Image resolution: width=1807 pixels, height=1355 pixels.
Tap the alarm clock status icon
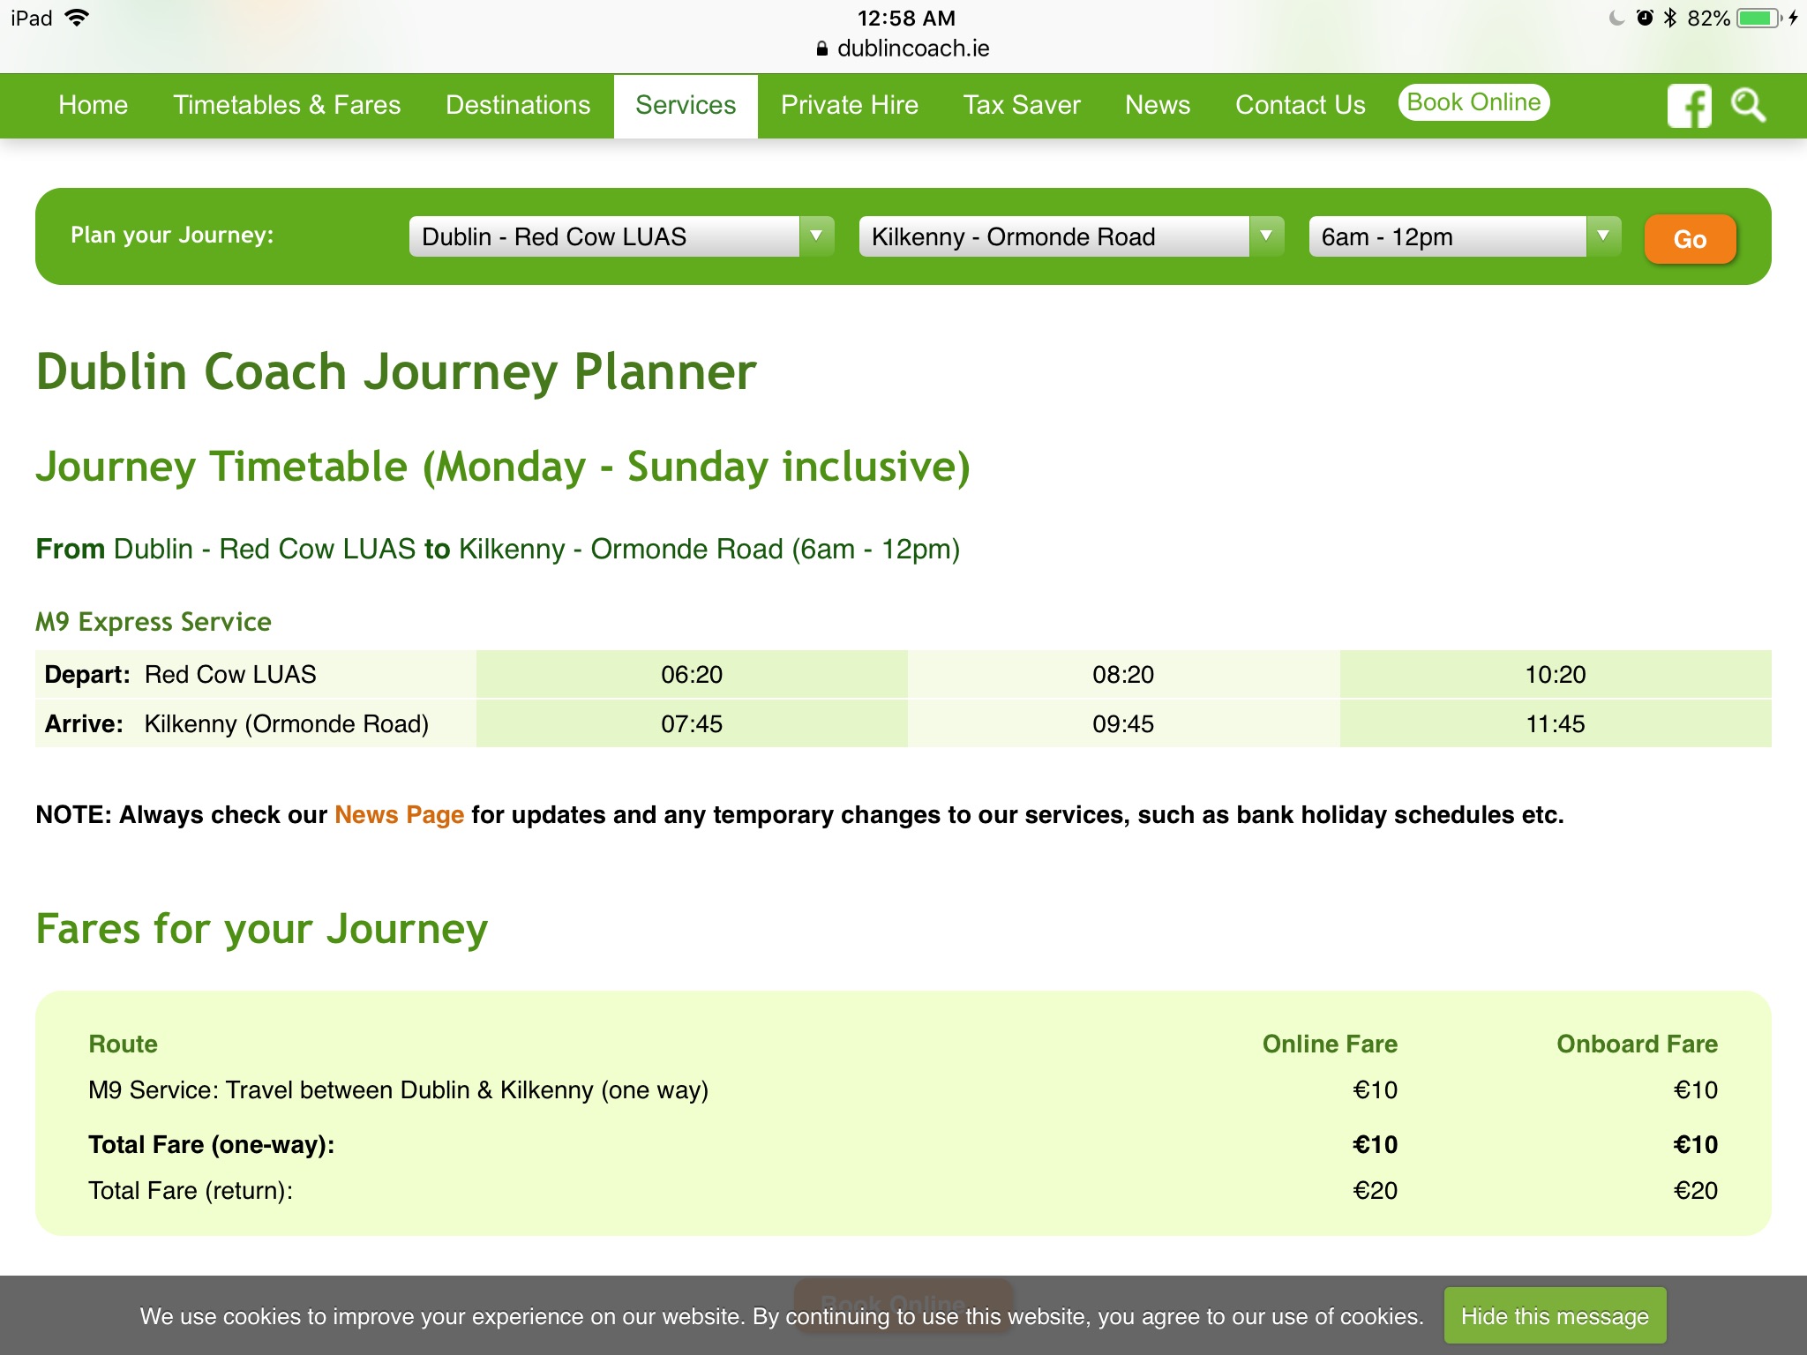point(1645,18)
